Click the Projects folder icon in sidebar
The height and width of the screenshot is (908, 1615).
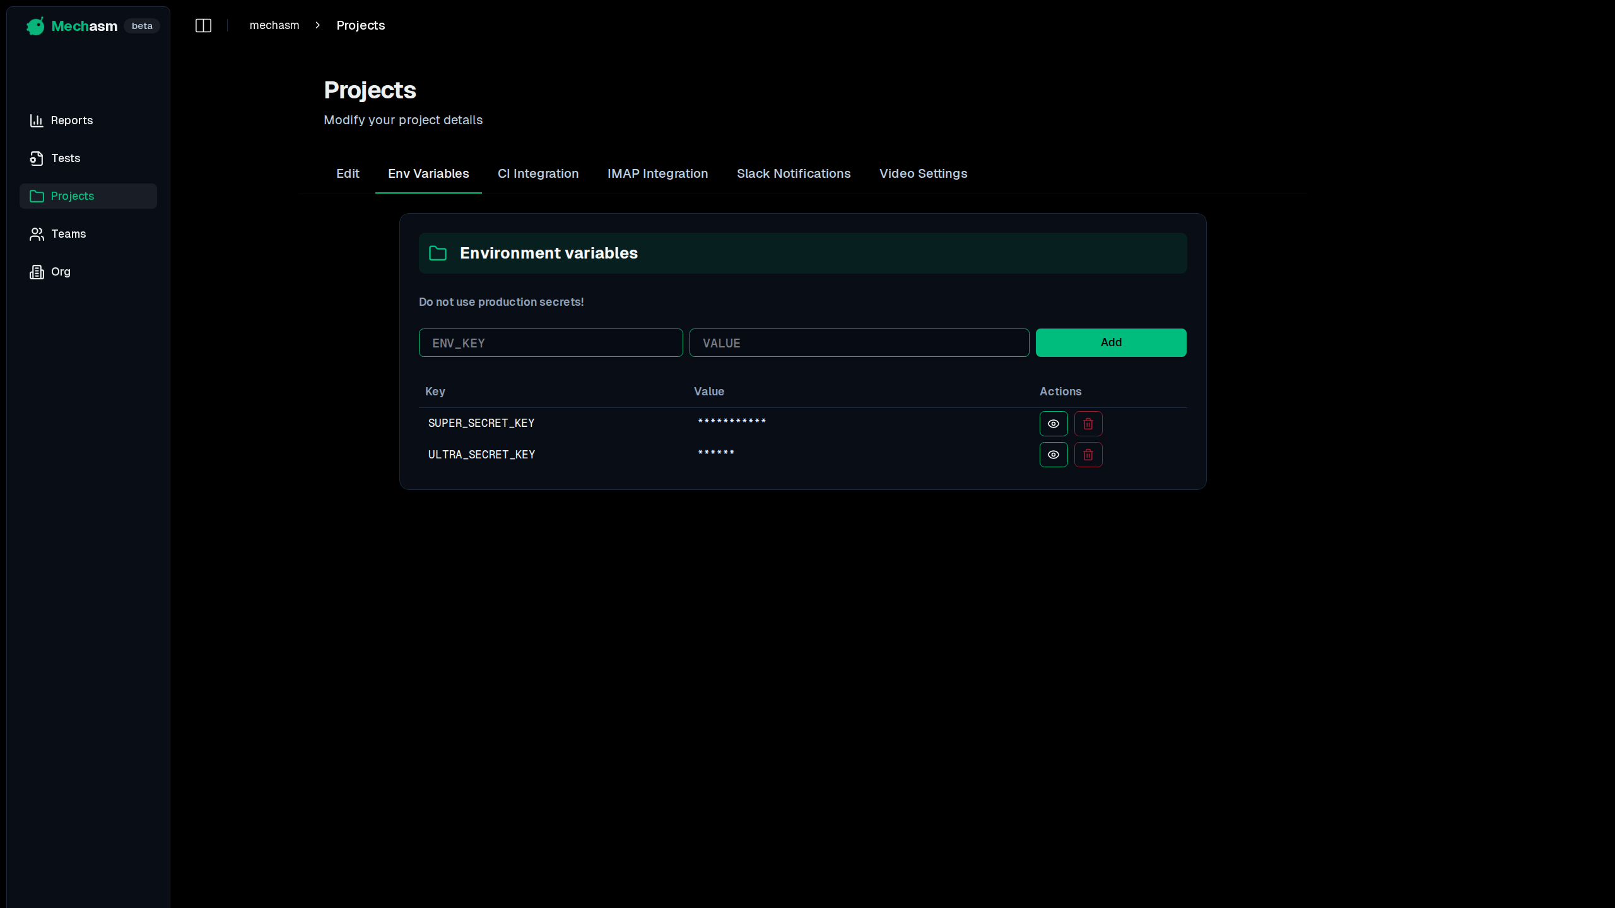(x=37, y=196)
